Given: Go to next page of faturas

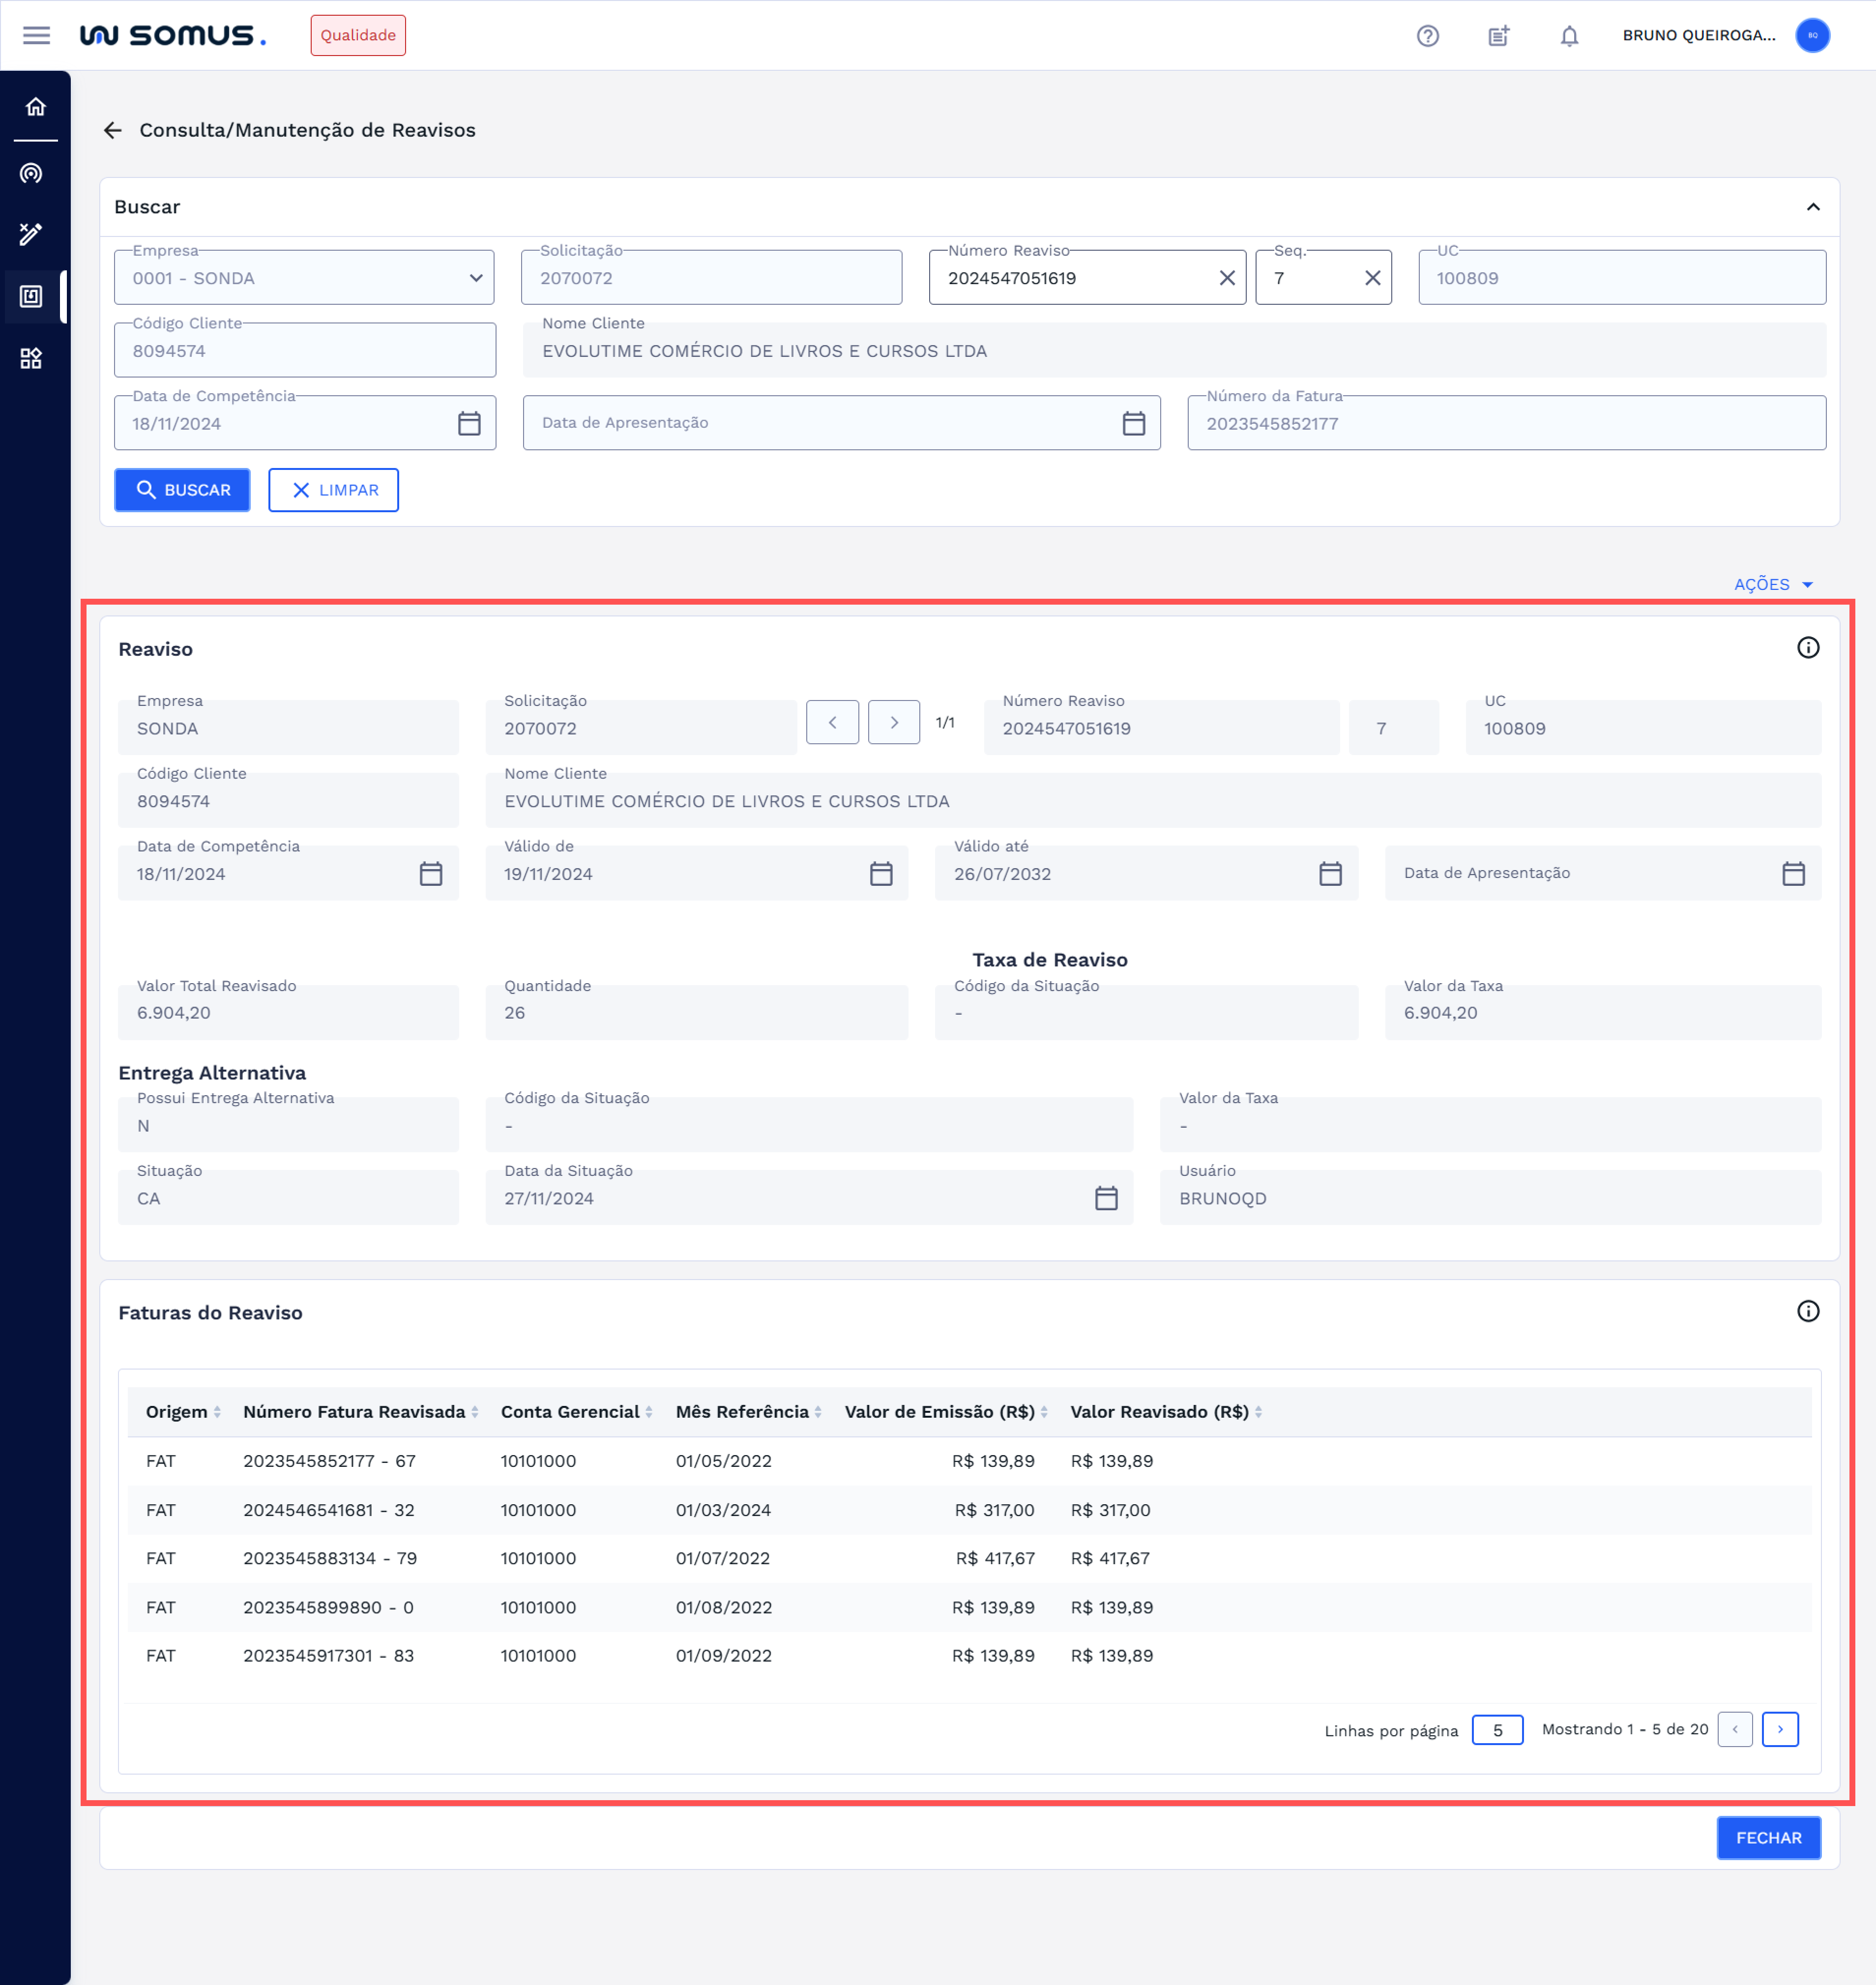Looking at the screenshot, I should coord(1779,1729).
